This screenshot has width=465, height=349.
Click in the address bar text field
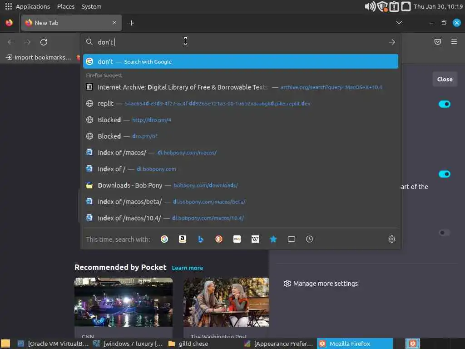[x=240, y=42]
